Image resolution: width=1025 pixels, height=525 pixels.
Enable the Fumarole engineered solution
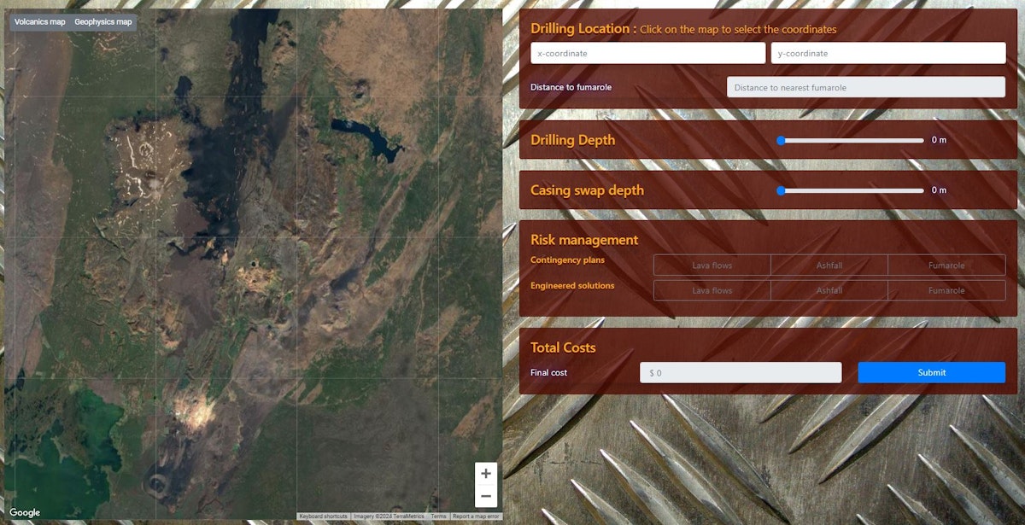coord(946,290)
